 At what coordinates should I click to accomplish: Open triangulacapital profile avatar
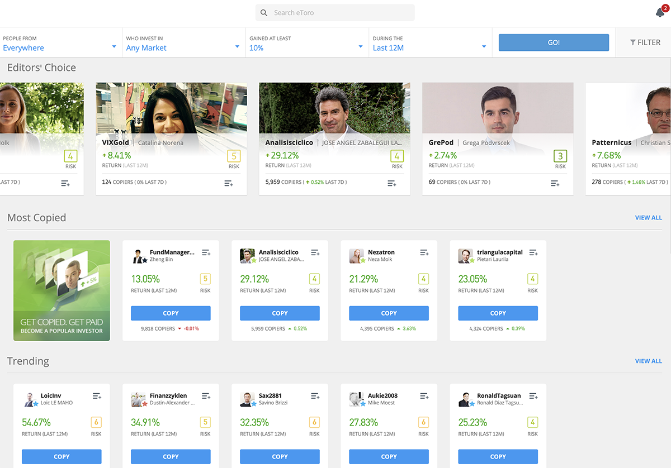[465, 256]
